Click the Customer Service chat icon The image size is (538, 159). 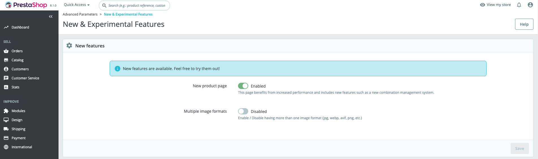pyautogui.click(x=6, y=78)
